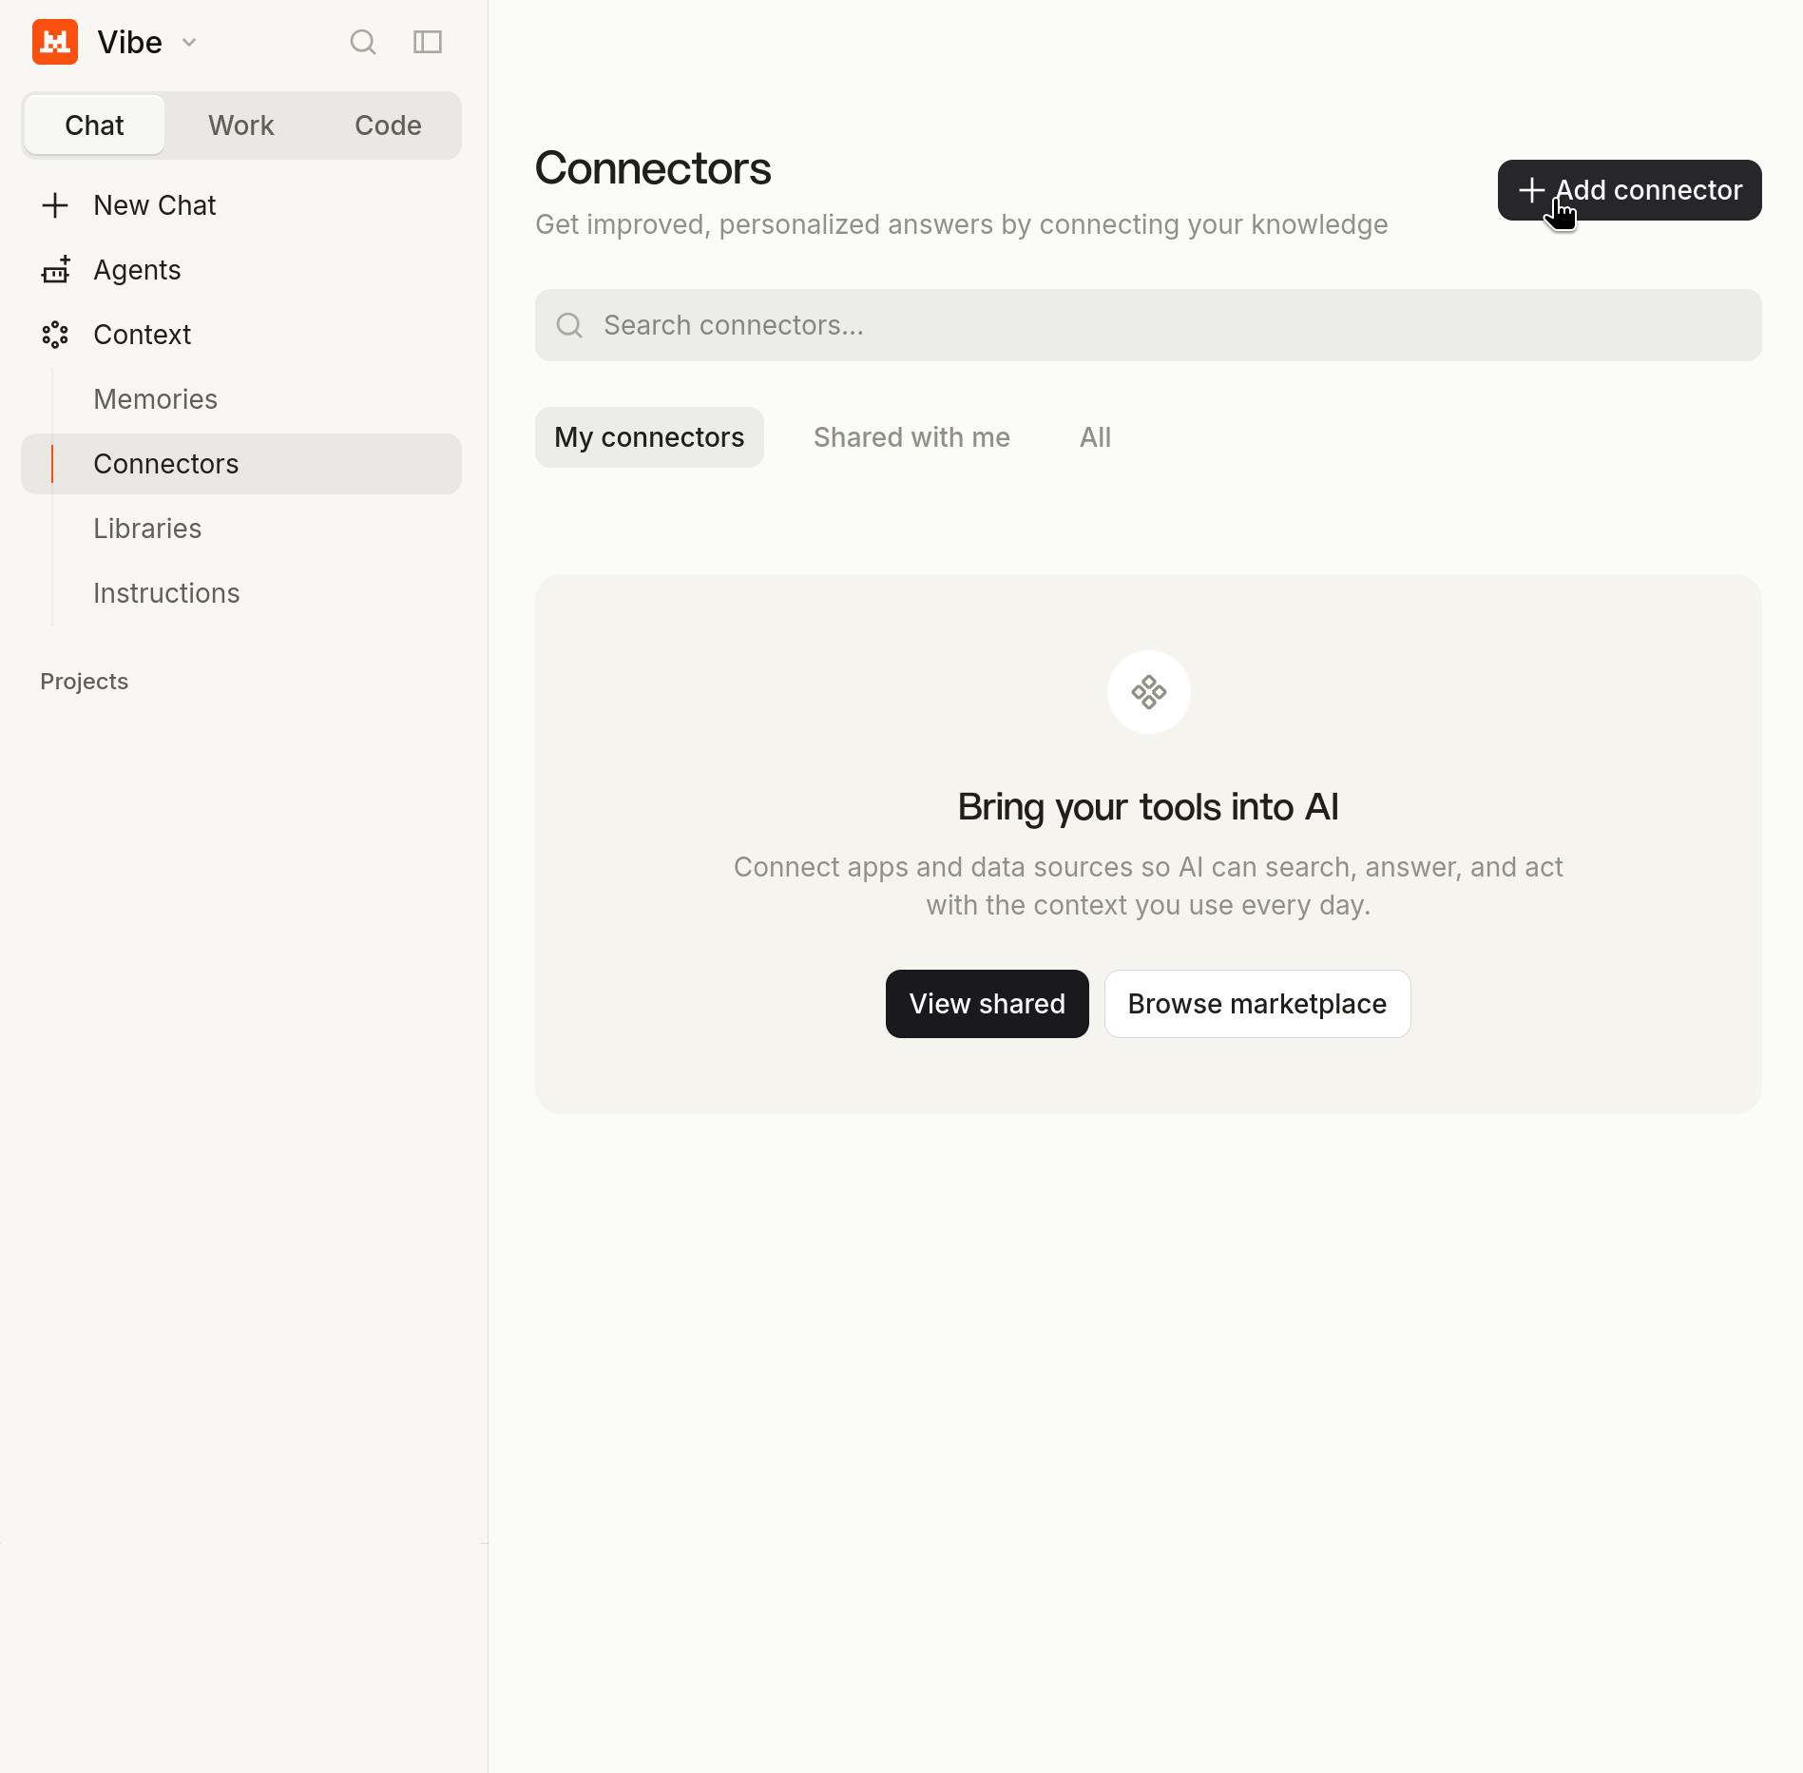Open the Shared with me tab
The image size is (1803, 1773).
pos(911,437)
